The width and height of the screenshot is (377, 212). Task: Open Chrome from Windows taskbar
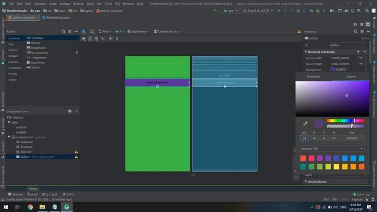[30, 207]
